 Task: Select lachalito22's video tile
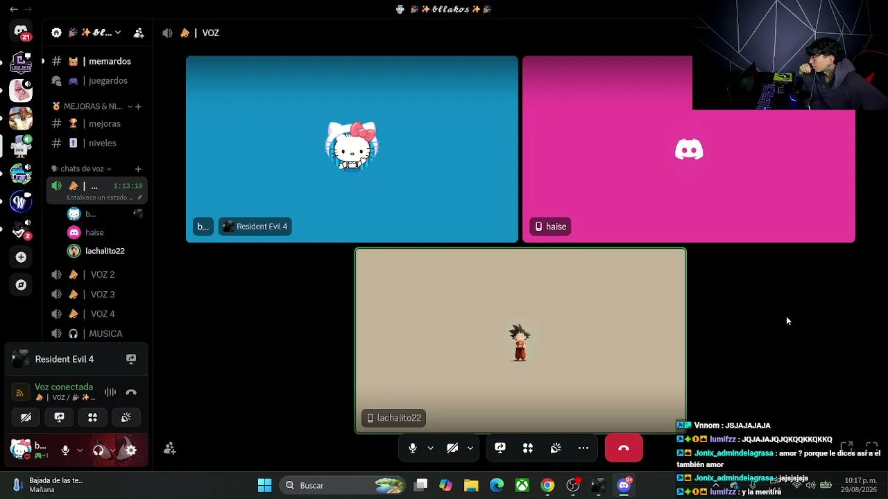tap(520, 340)
